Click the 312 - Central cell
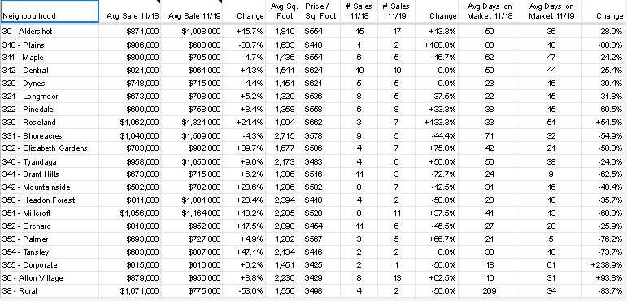Screen dimensions: 627x301 pyautogui.click(x=49, y=71)
